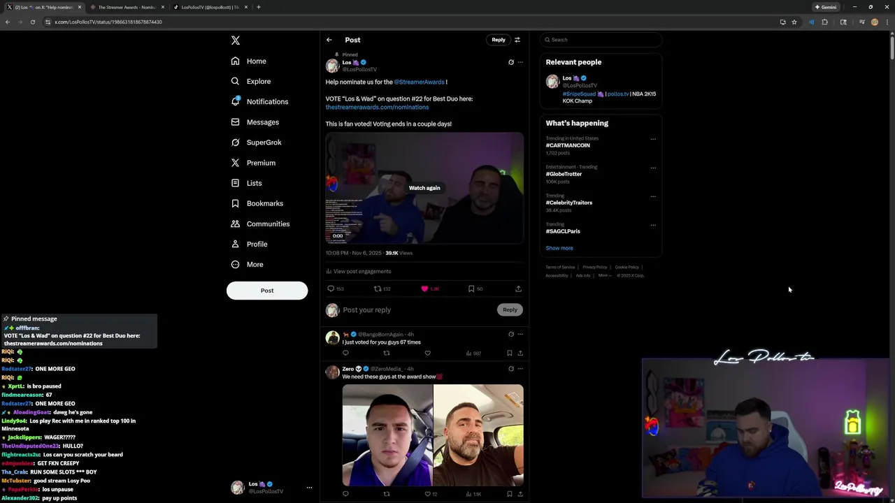Screen dimensions: 895x503
Task: Open options for #SAGCLParis trend
Action: tap(653, 225)
